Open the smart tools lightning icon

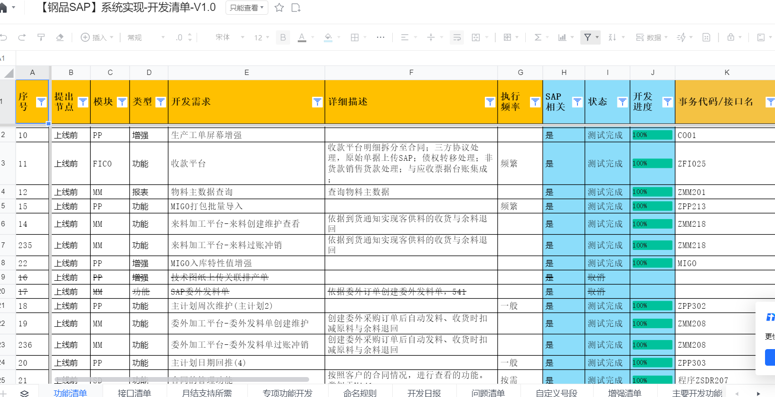click(681, 37)
